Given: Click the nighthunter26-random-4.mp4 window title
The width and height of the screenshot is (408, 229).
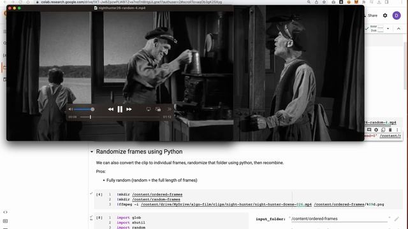Looking at the screenshot, I should point(122,8).
